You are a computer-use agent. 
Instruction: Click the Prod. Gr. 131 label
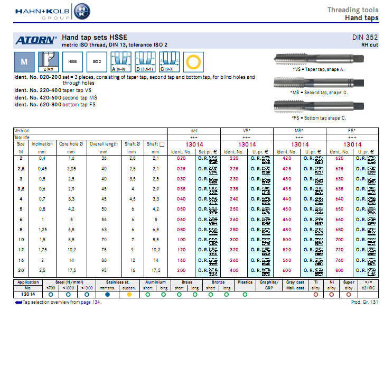click(x=364, y=302)
